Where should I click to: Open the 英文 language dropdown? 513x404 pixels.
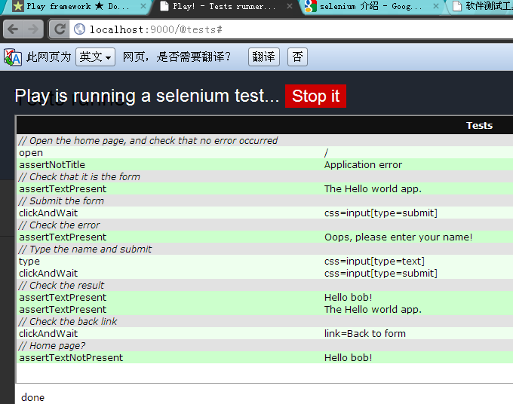[95, 57]
